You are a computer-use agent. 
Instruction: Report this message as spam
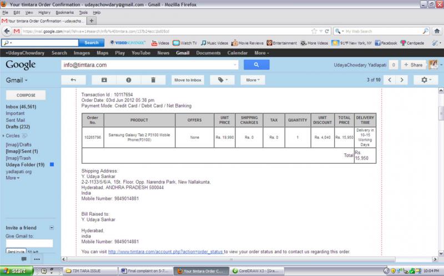(129, 80)
